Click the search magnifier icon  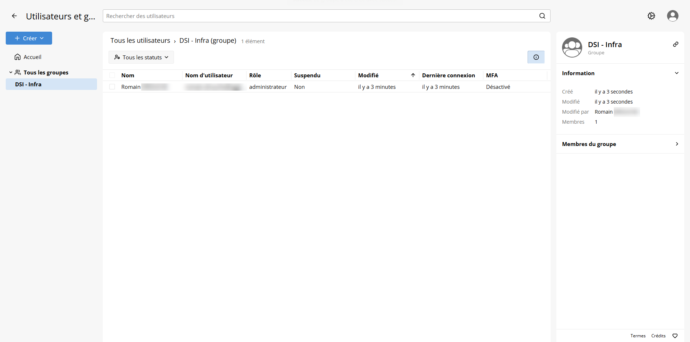(542, 16)
